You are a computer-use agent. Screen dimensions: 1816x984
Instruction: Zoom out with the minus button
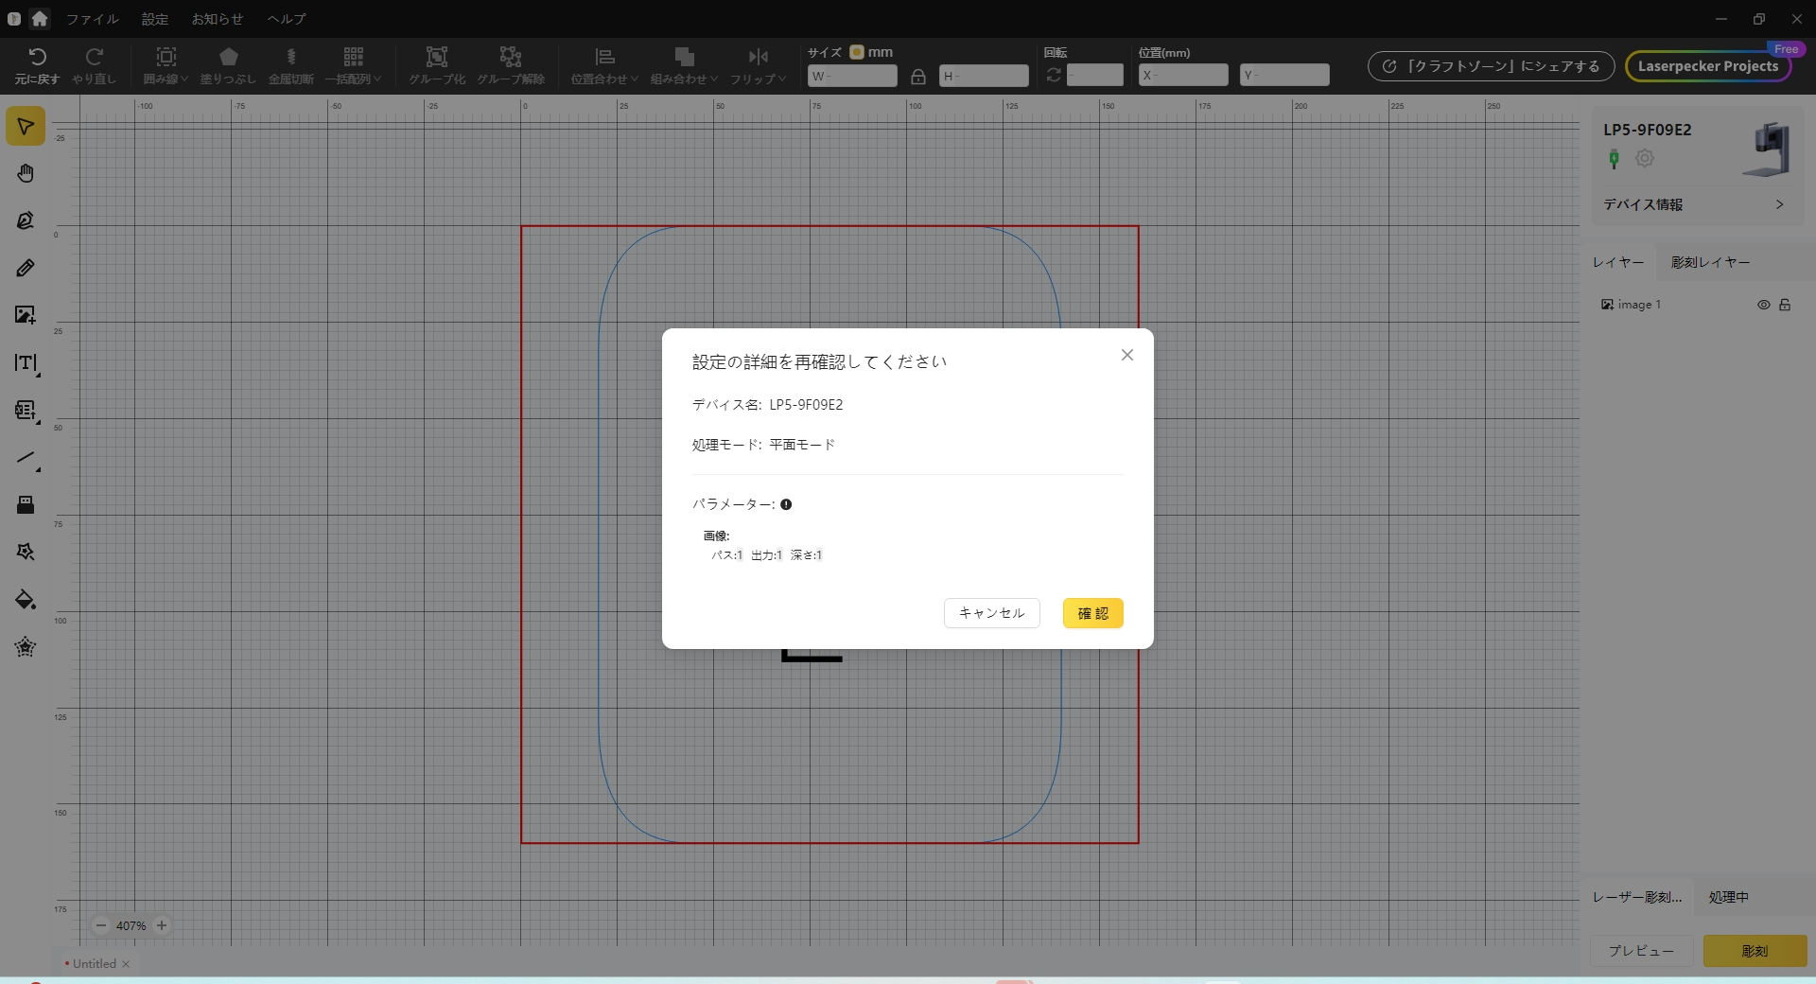coord(101,925)
